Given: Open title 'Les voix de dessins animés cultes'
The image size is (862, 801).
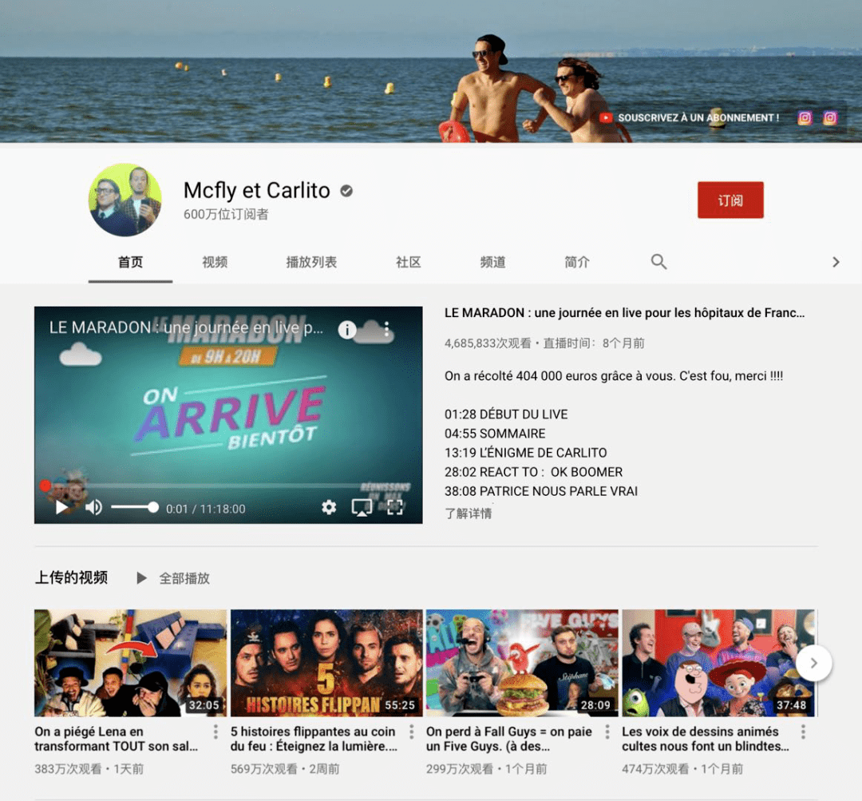Looking at the screenshot, I should [x=706, y=739].
